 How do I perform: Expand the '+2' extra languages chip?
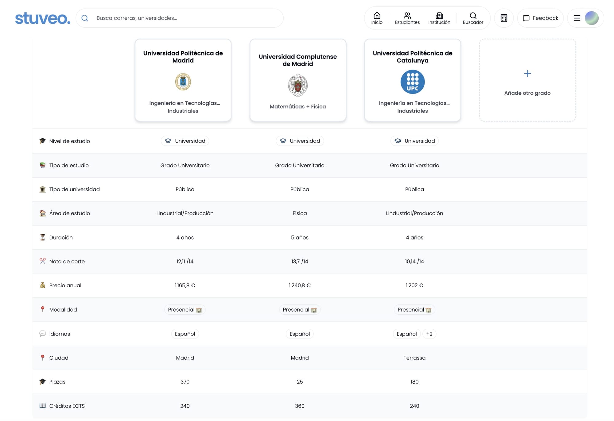tap(429, 334)
